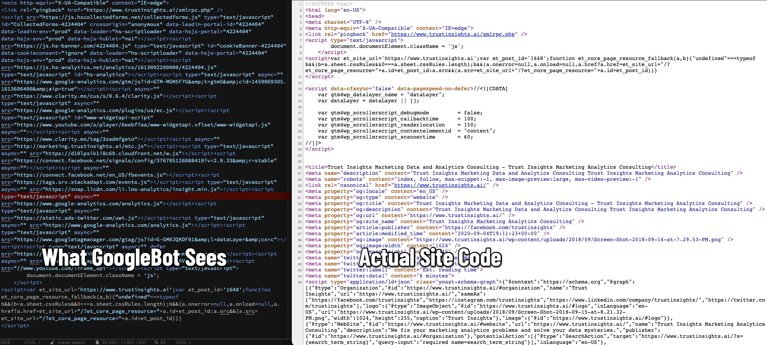
Task: Click the highlighted red line in left pane
Action: (145, 196)
